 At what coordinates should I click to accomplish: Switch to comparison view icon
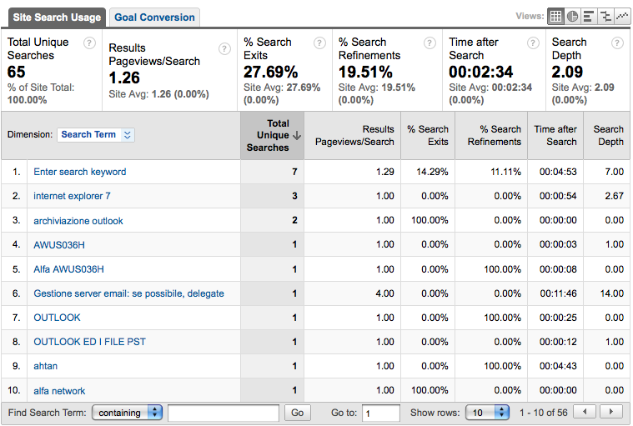605,17
